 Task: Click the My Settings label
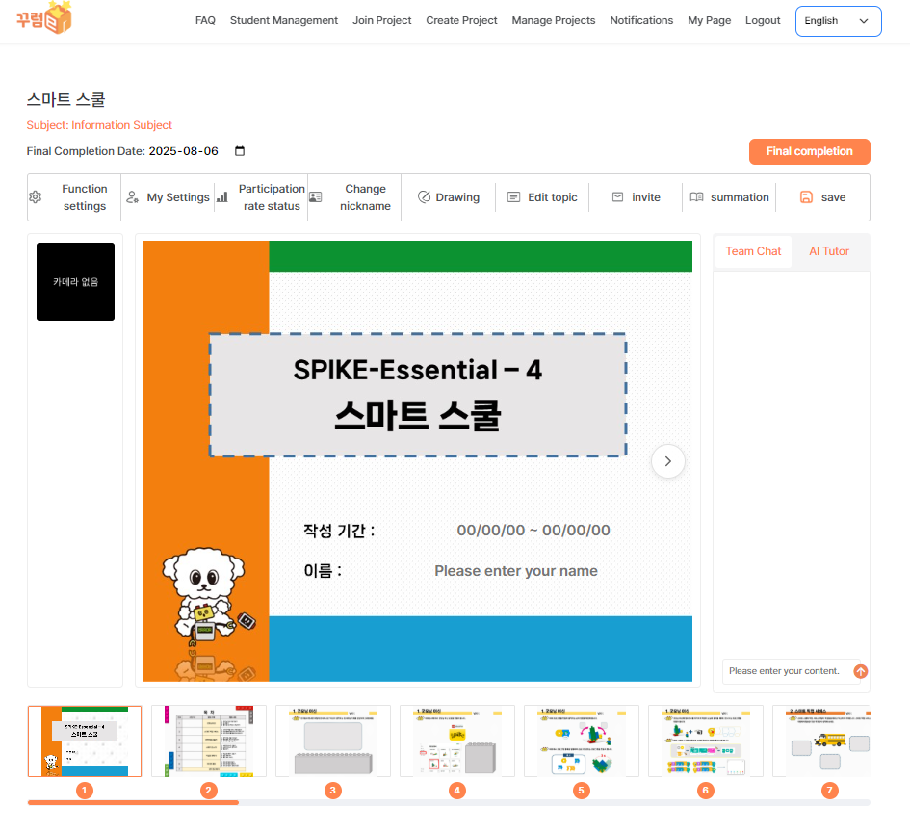click(x=178, y=197)
